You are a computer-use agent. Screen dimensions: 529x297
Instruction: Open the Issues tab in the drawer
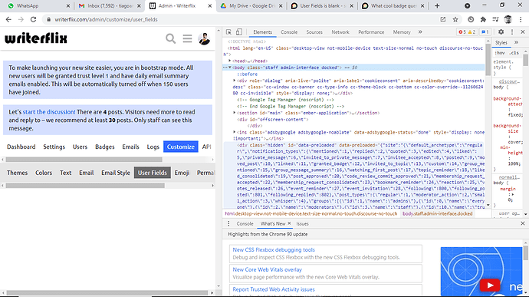[303, 223]
